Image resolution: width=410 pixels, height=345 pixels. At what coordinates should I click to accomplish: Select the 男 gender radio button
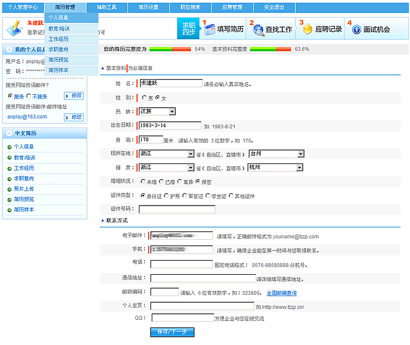click(x=144, y=98)
